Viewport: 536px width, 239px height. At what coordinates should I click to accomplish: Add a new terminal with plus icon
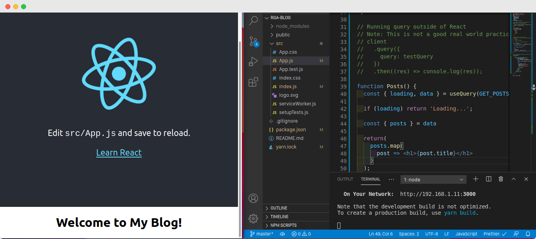(x=476, y=179)
